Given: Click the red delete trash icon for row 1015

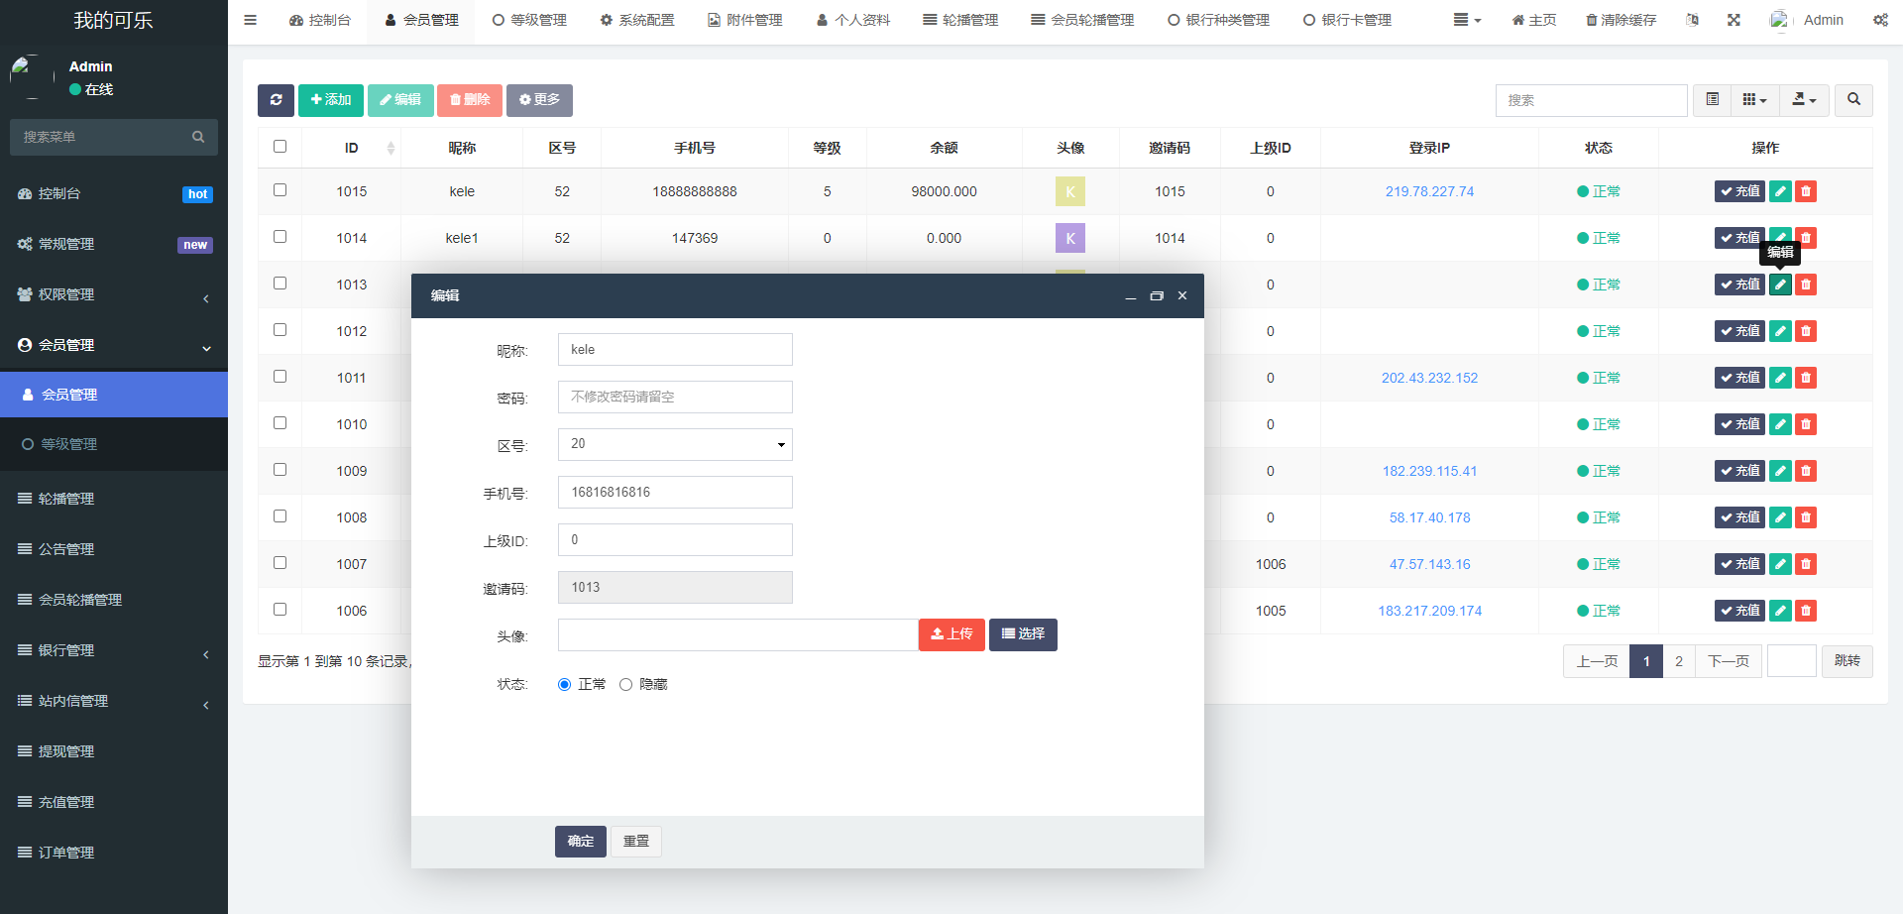Looking at the screenshot, I should click(x=1806, y=191).
